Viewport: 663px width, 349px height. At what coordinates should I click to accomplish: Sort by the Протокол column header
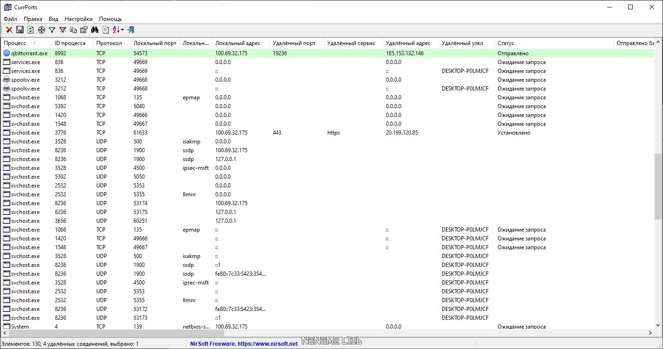[x=112, y=43]
